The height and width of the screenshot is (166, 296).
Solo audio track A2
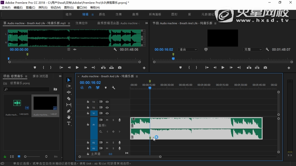coord(113,143)
